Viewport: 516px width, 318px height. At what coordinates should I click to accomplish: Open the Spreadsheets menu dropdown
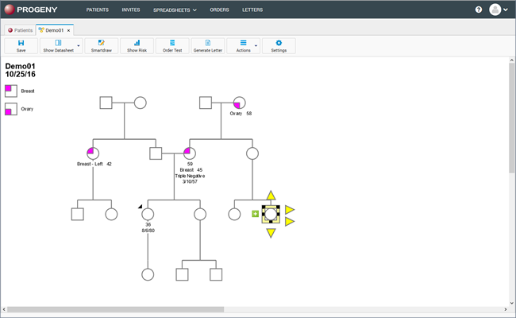[175, 10]
